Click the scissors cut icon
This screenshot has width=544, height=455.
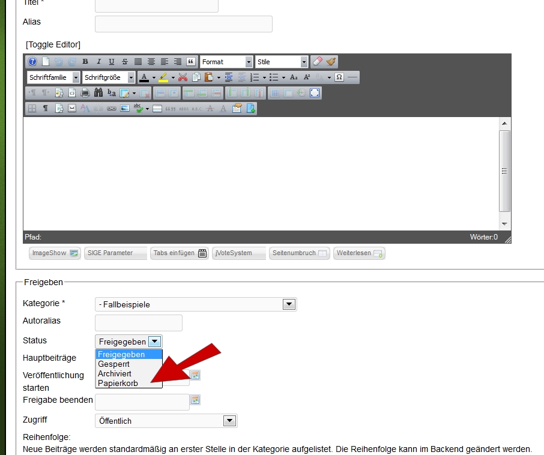click(x=183, y=77)
